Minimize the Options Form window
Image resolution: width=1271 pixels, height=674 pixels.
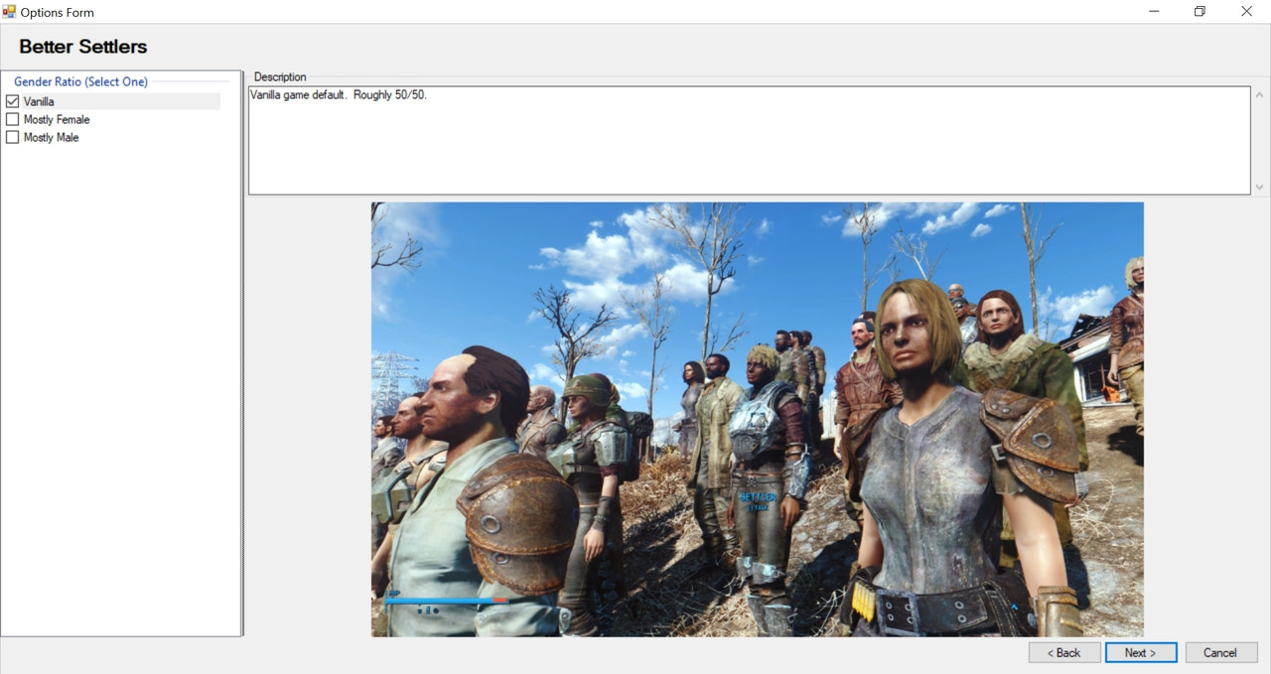coord(1155,12)
